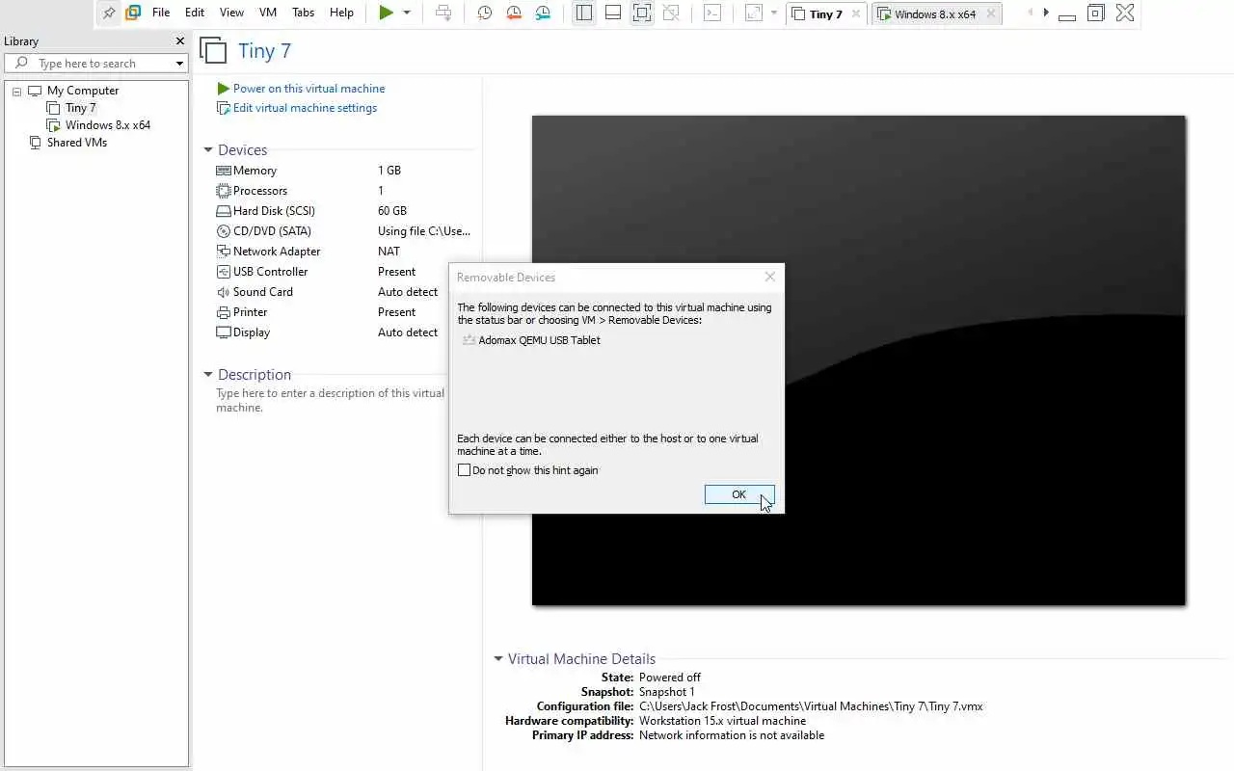1234x771 pixels.
Task: Open the power options dropdown arrow
Action: point(407,13)
